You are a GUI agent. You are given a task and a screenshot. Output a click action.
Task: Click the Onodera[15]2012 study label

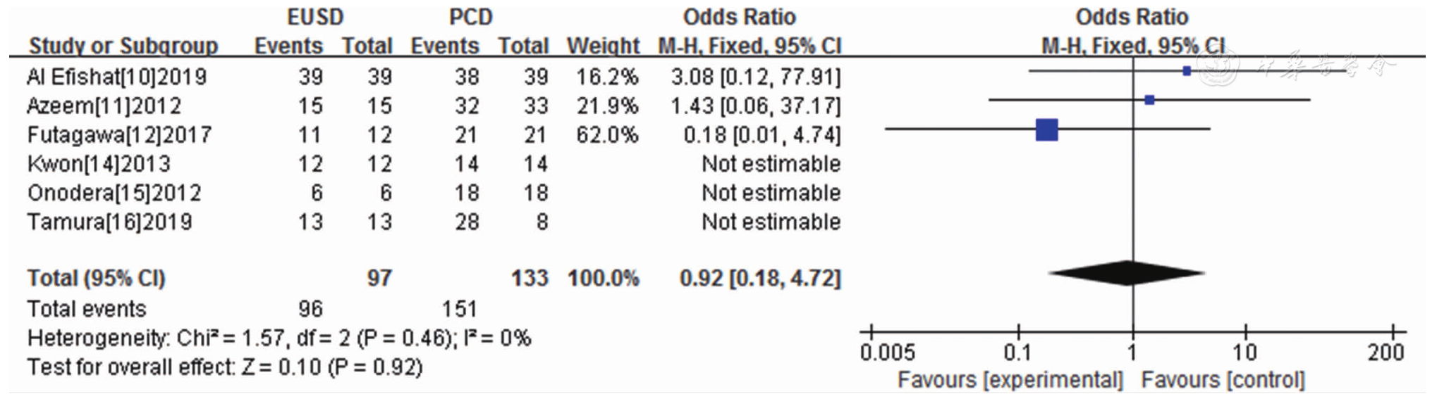point(114,193)
